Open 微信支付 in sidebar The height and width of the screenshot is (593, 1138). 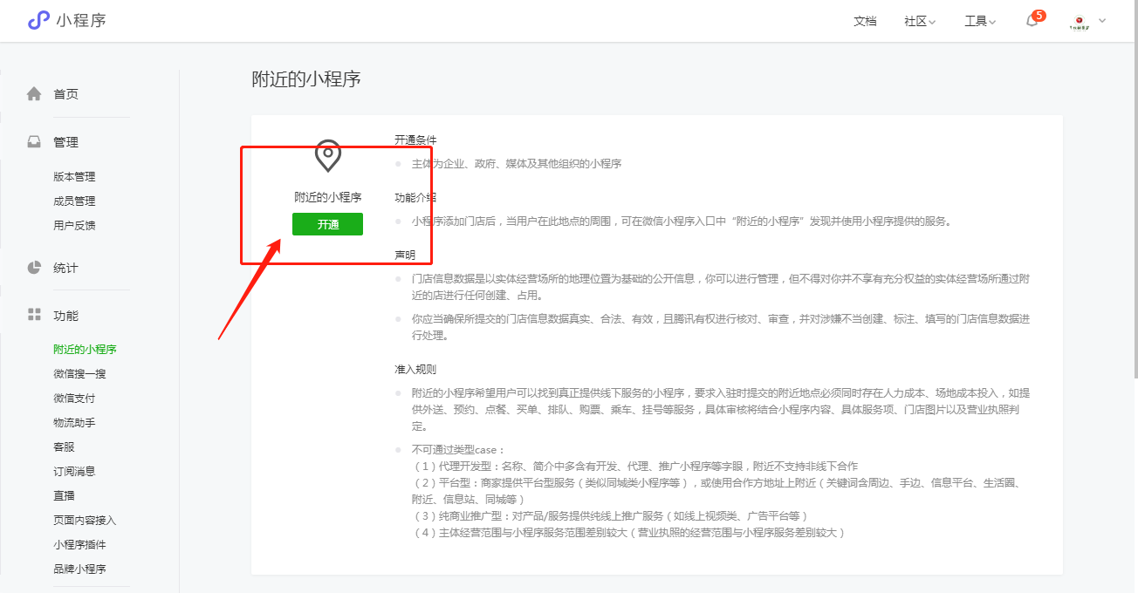[x=74, y=398]
